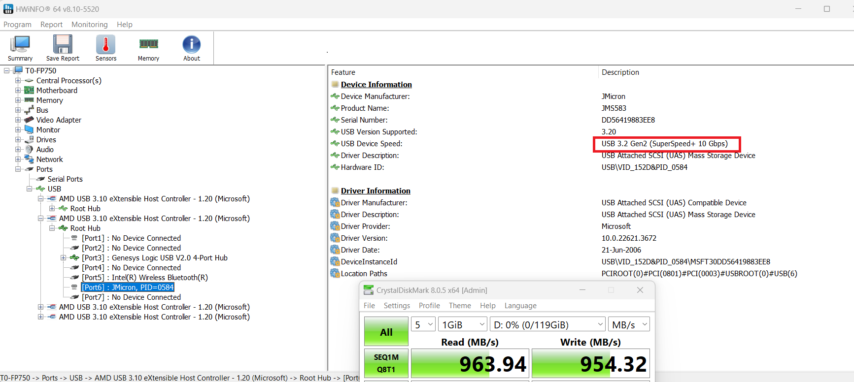Open the Summary view in toolbar

tap(20, 48)
